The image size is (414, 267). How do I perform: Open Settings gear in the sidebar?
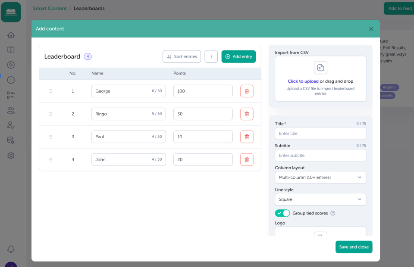click(x=11, y=155)
